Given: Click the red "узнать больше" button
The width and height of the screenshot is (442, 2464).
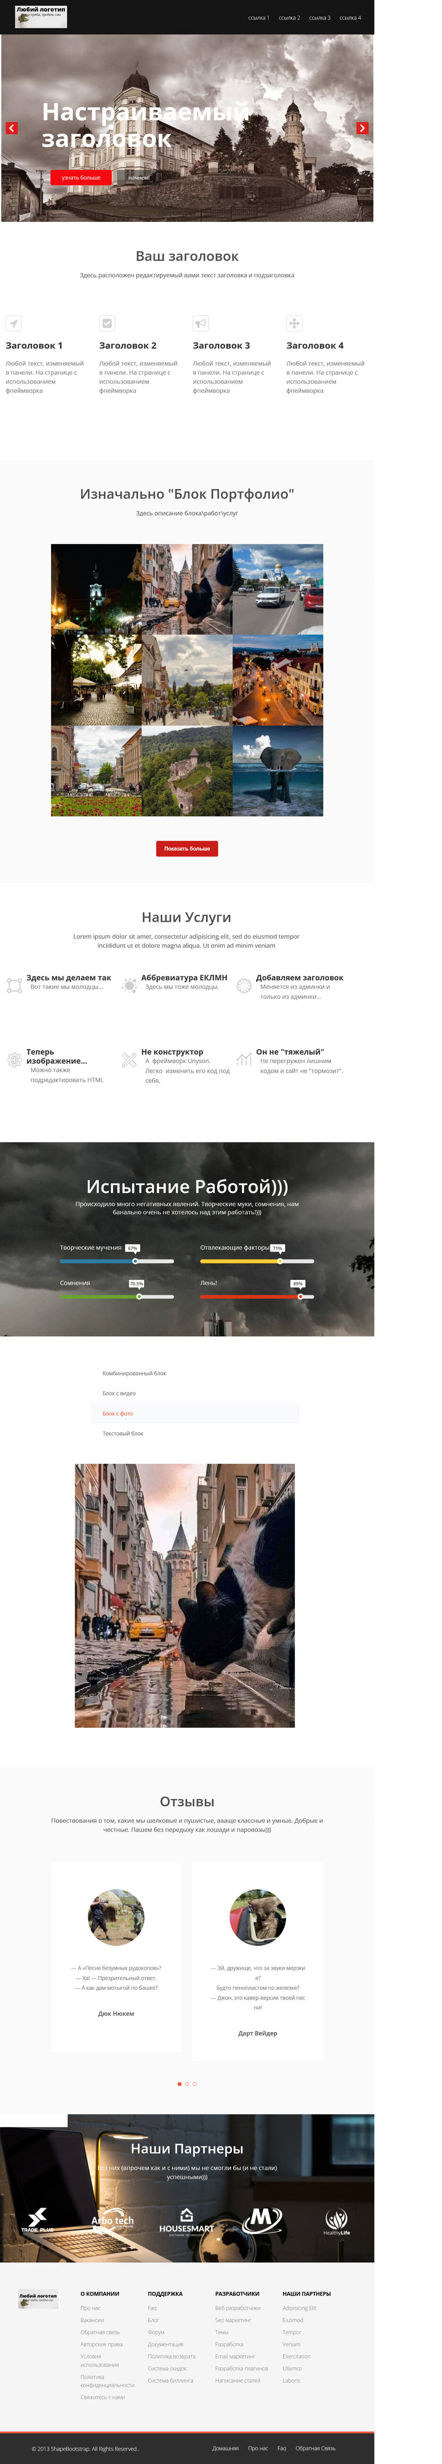Looking at the screenshot, I should pyautogui.click(x=80, y=177).
